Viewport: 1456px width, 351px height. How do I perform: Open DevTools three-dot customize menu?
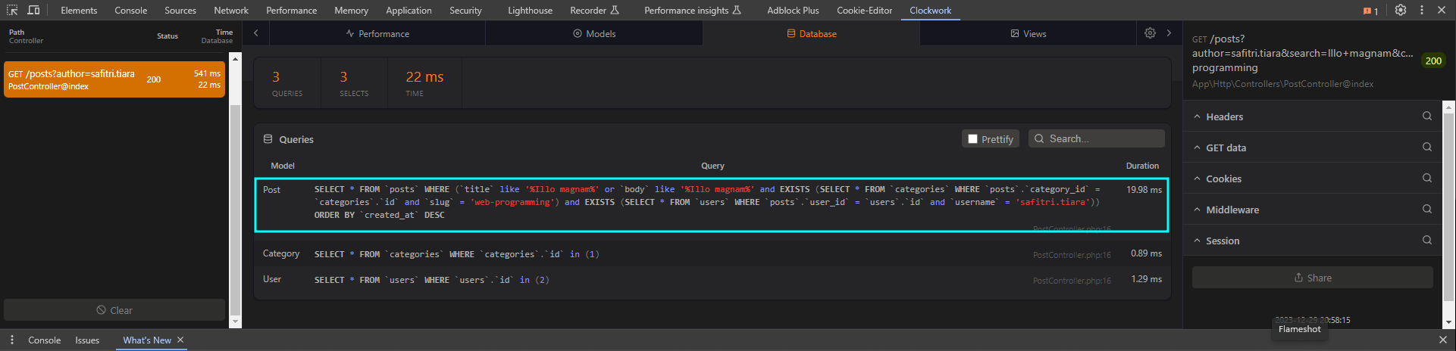[1422, 10]
